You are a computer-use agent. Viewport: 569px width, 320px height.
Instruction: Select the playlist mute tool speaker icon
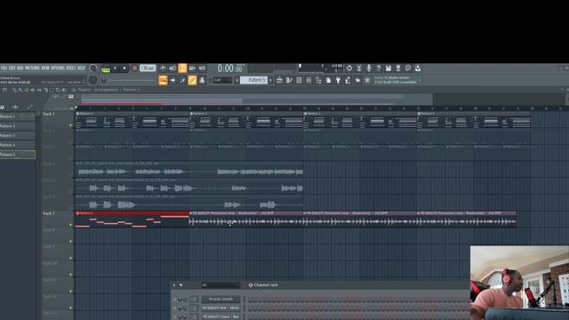pyautogui.click(x=33, y=90)
